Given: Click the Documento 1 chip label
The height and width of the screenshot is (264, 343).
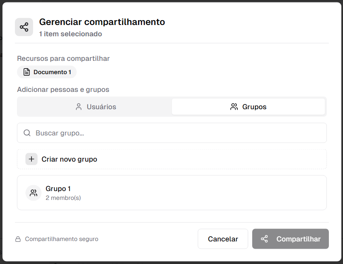Looking at the screenshot, I should (x=52, y=72).
